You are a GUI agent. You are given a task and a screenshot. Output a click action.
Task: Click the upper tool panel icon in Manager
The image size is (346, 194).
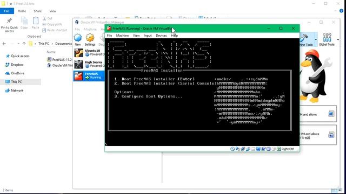tap(331, 114)
